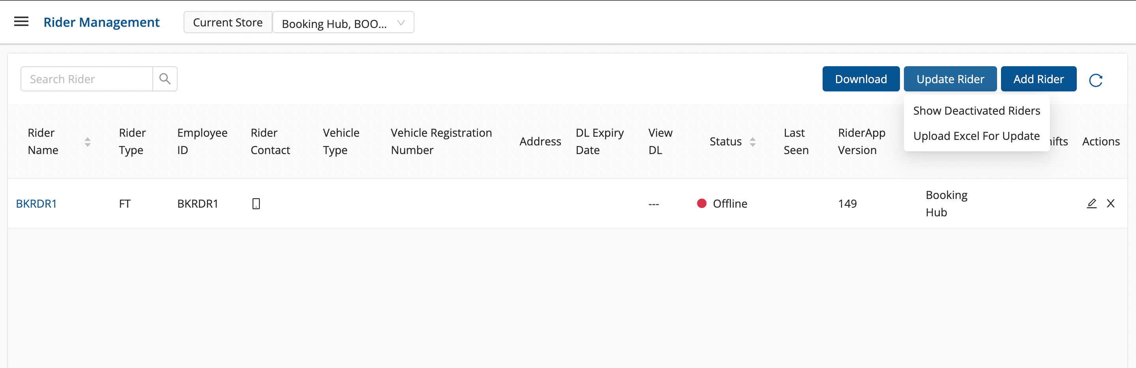Open the hamburger navigation menu
The width and height of the screenshot is (1136, 368).
(21, 22)
